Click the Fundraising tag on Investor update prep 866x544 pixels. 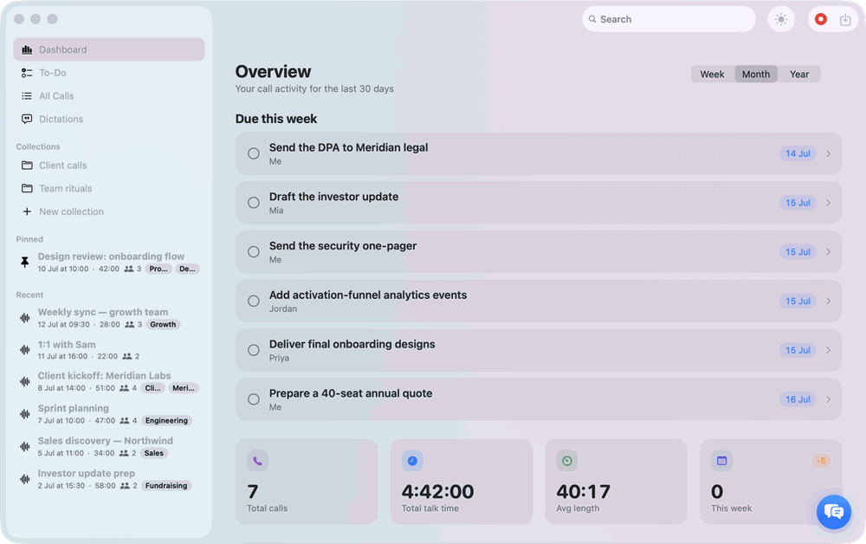[166, 486]
